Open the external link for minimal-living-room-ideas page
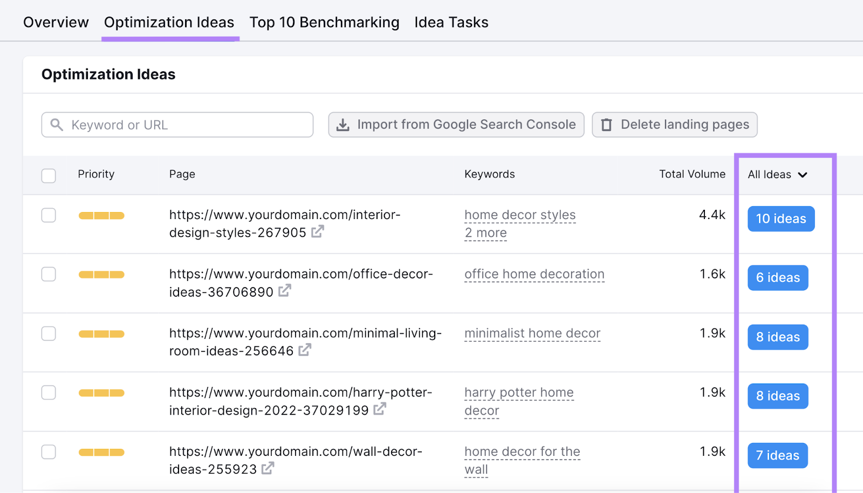Viewport: 863px width, 493px height. click(305, 350)
